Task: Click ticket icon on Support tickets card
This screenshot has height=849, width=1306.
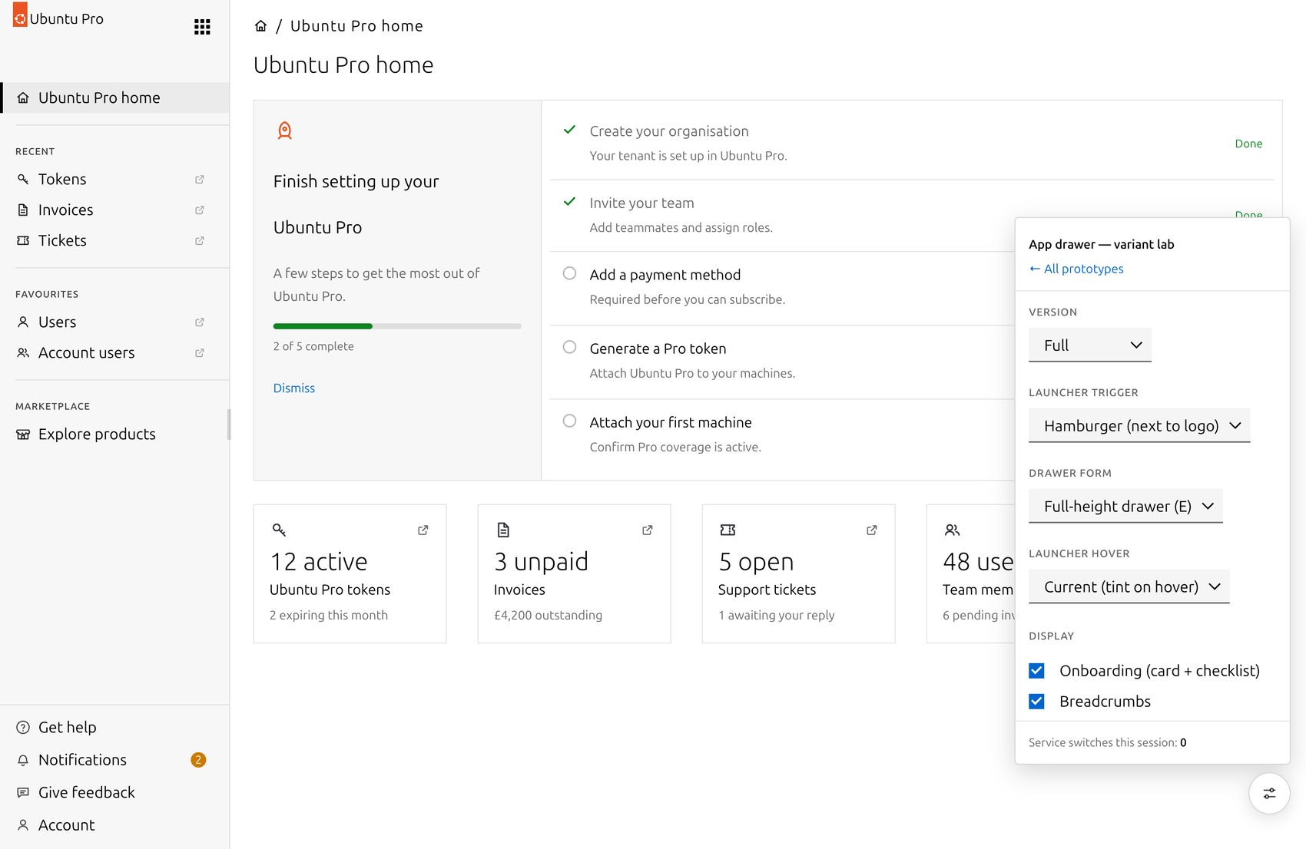Action: point(728,530)
